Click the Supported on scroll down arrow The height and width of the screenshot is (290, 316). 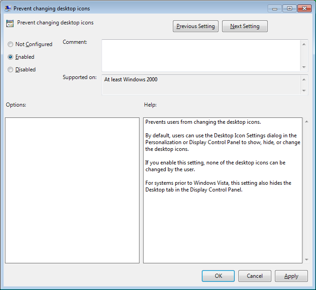pyautogui.click(x=304, y=91)
